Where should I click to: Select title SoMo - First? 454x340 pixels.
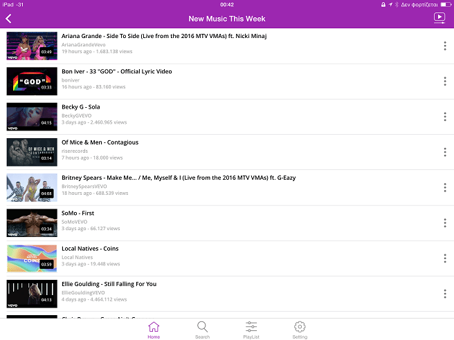point(78,214)
